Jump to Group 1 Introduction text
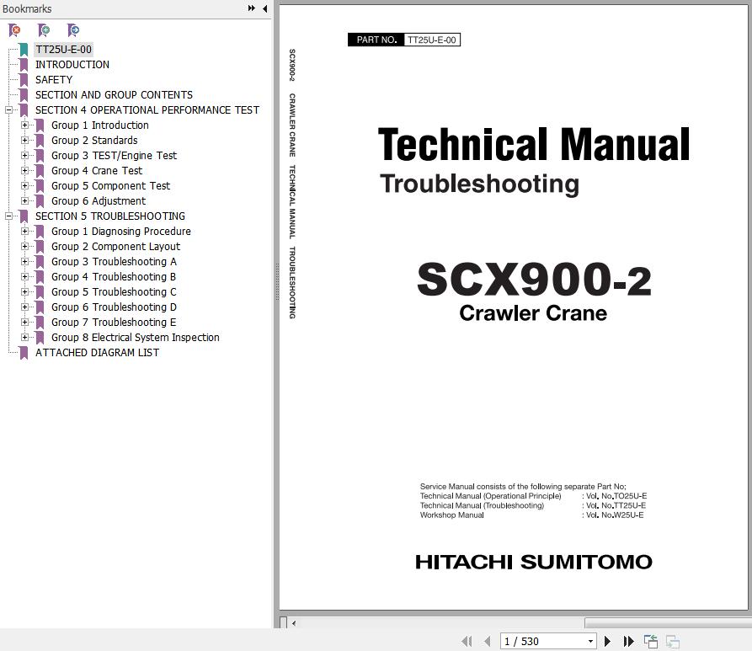Image resolution: width=752 pixels, height=651 pixels. point(99,125)
